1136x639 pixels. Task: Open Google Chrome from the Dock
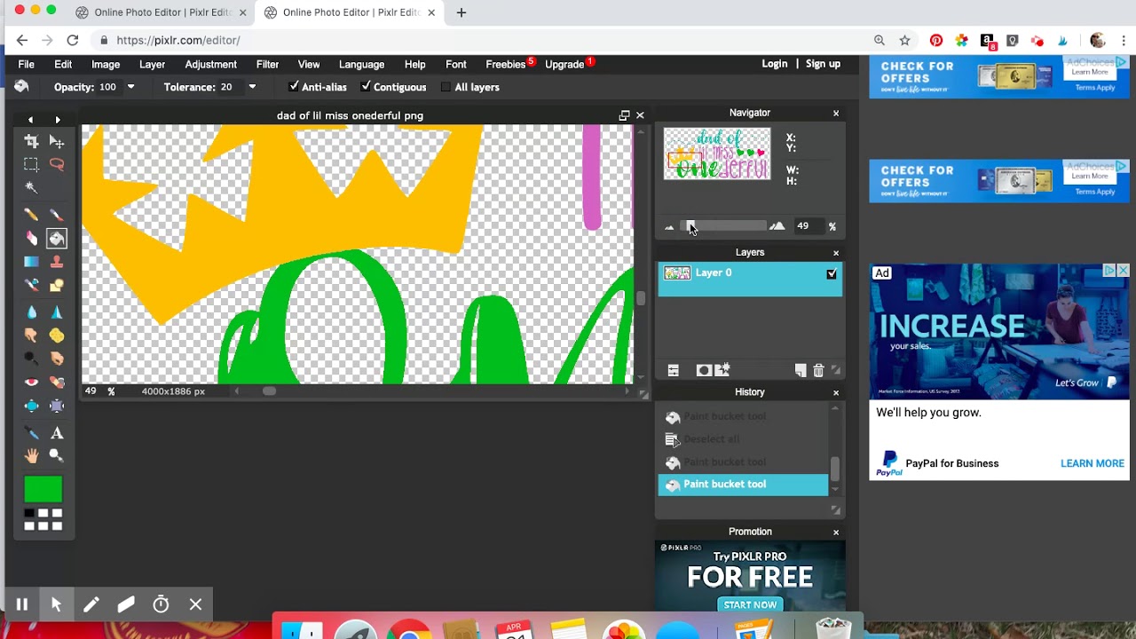tap(409, 628)
